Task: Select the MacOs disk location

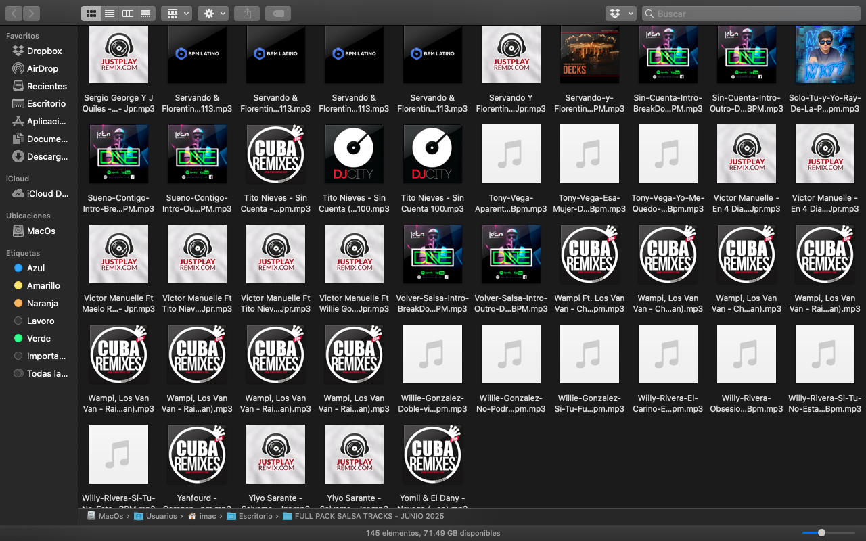Action: pos(41,231)
